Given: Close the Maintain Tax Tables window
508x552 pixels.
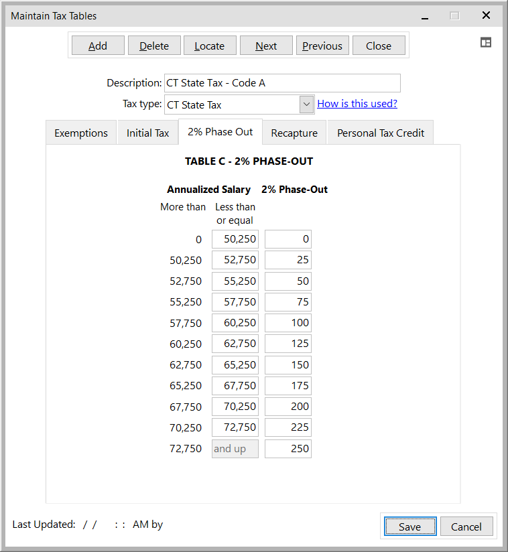Looking at the screenshot, I should tap(486, 15).
